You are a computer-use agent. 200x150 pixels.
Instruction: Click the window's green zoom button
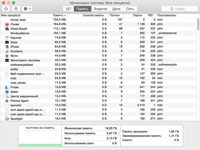[x=13, y=3]
